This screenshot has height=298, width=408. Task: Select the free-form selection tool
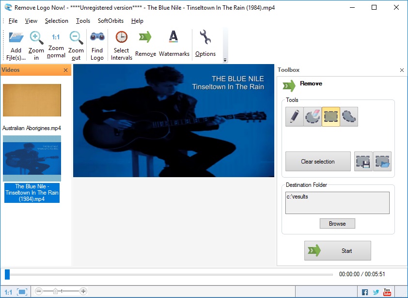pyautogui.click(x=349, y=116)
